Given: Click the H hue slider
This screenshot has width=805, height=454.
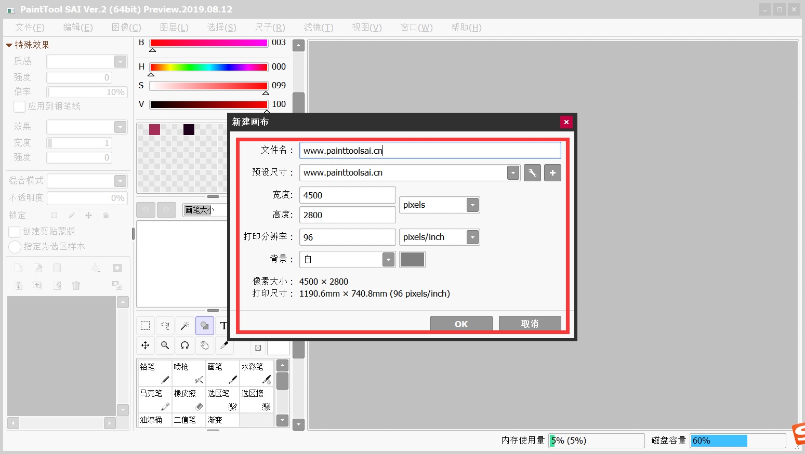Looking at the screenshot, I should tap(208, 67).
